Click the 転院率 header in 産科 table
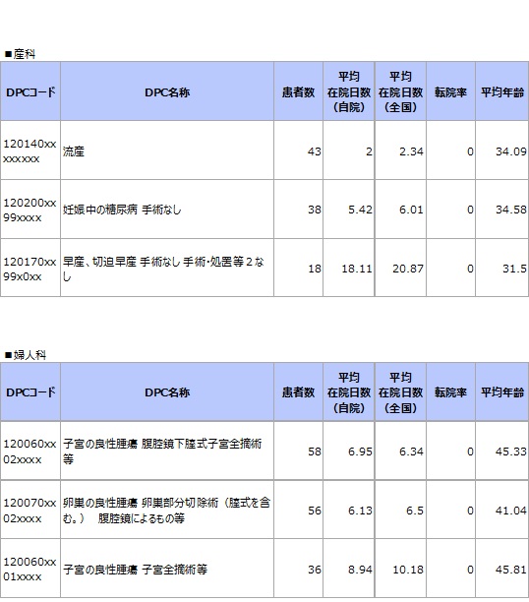This screenshot has width=529, height=602. tap(450, 91)
